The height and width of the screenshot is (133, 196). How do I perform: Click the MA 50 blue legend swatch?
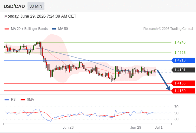[54, 29]
